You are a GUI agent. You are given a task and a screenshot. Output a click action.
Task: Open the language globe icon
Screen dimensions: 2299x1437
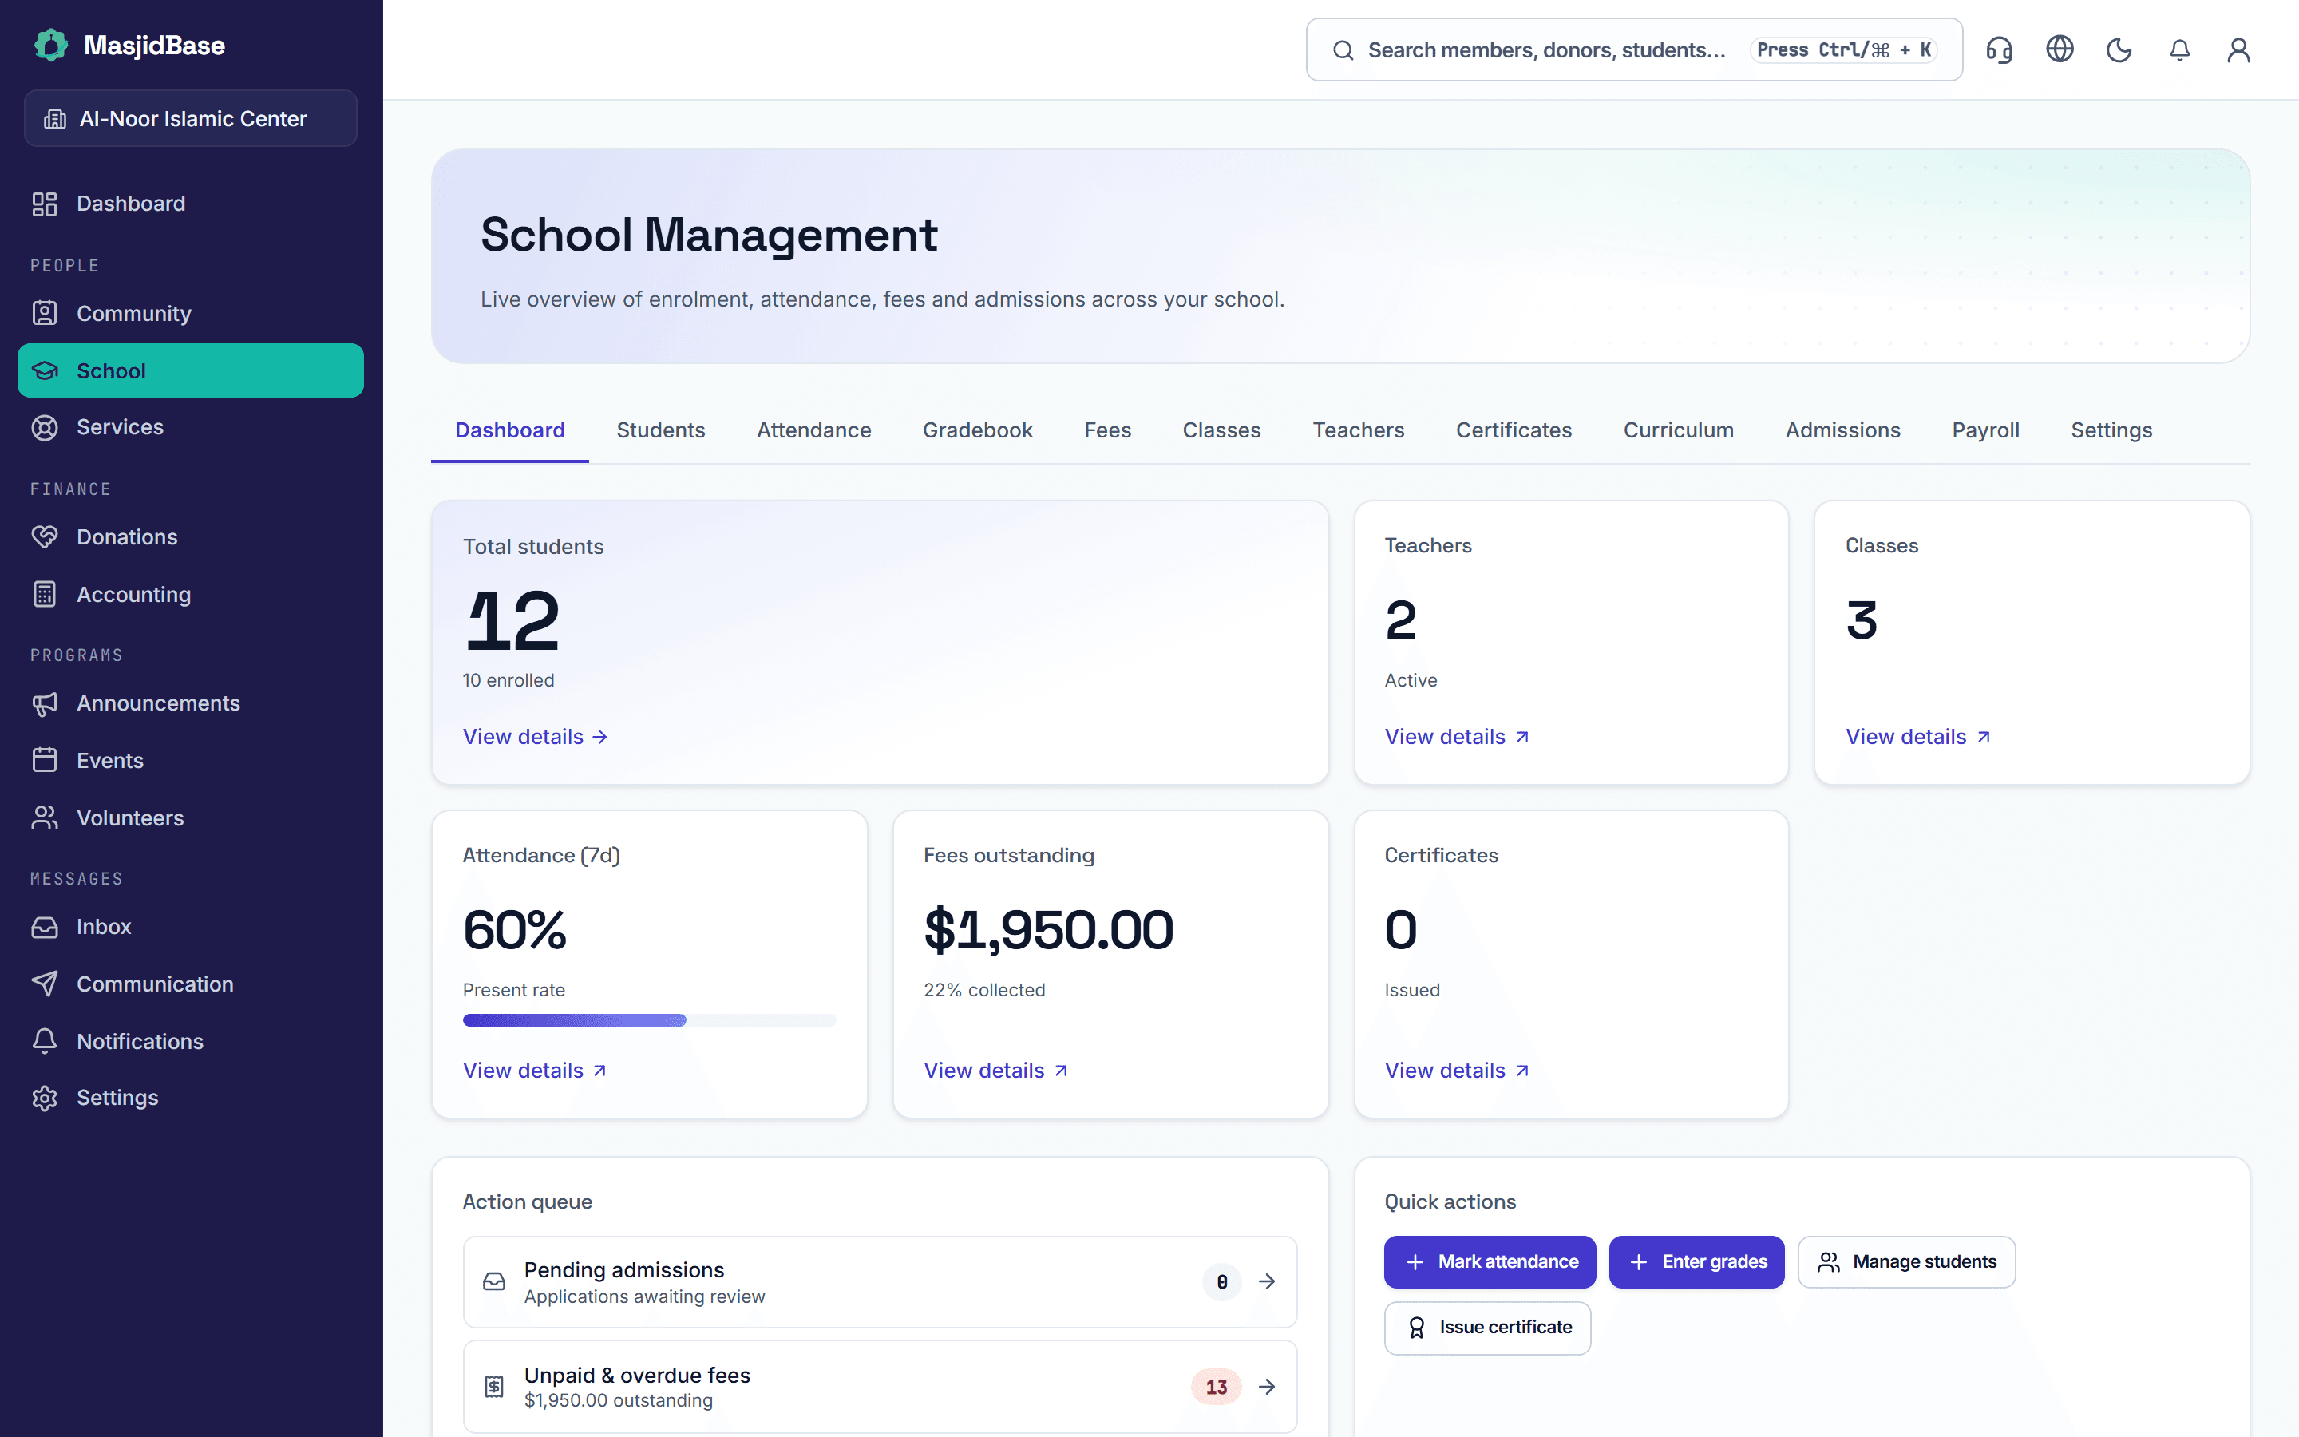(x=2059, y=49)
